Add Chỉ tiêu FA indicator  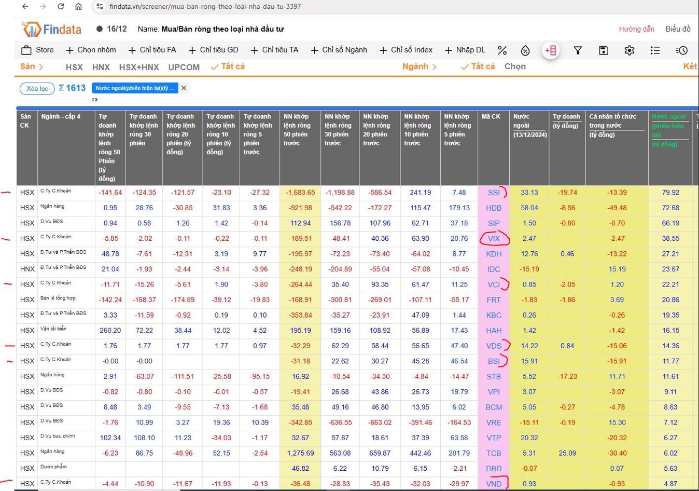pyautogui.click(x=152, y=50)
